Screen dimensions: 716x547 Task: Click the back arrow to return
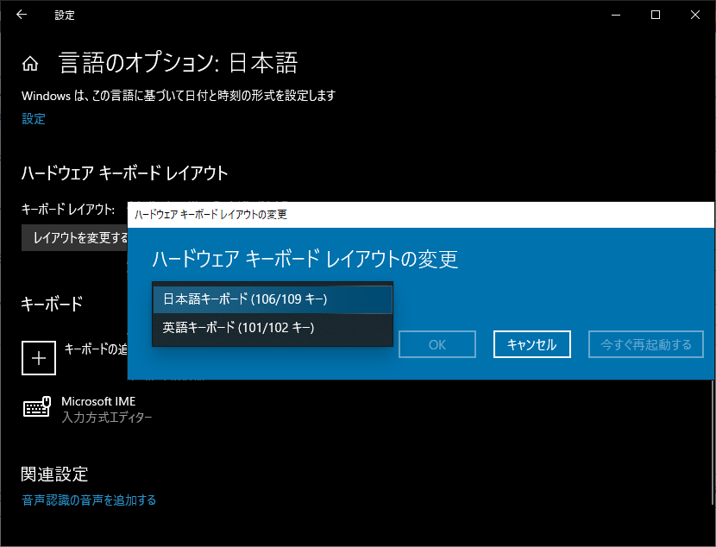tap(21, 15)
